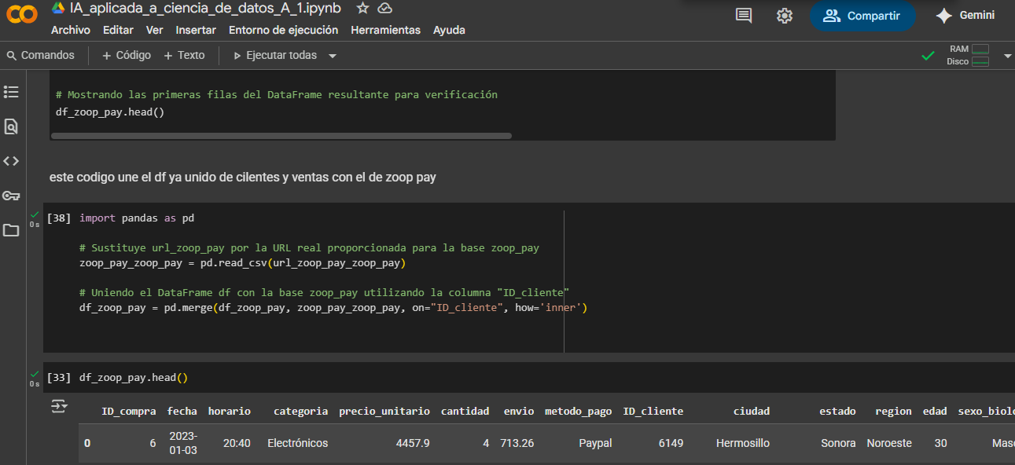The image size is (1015, 465).
Task: Click the region column header
Action: pos(894,411)
